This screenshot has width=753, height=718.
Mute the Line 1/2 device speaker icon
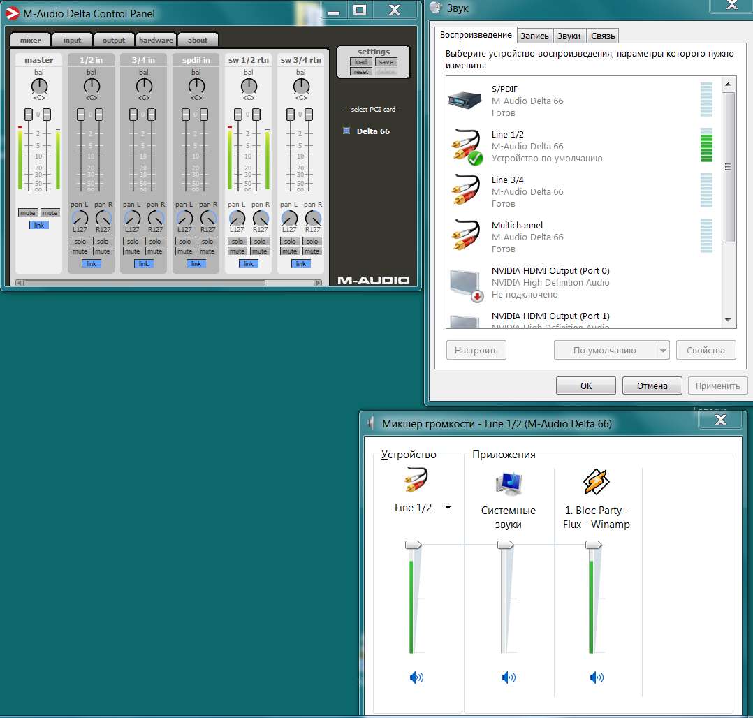[416, 677]
